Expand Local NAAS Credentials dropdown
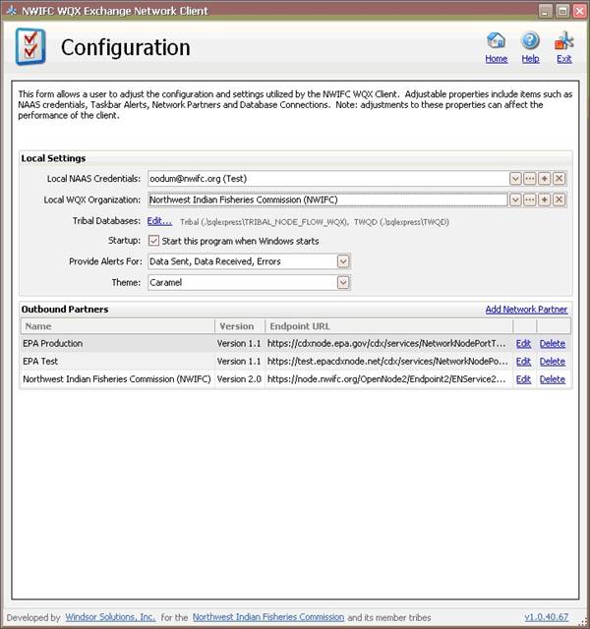This screenshot has height=629, width=590. tap(515, 179)
